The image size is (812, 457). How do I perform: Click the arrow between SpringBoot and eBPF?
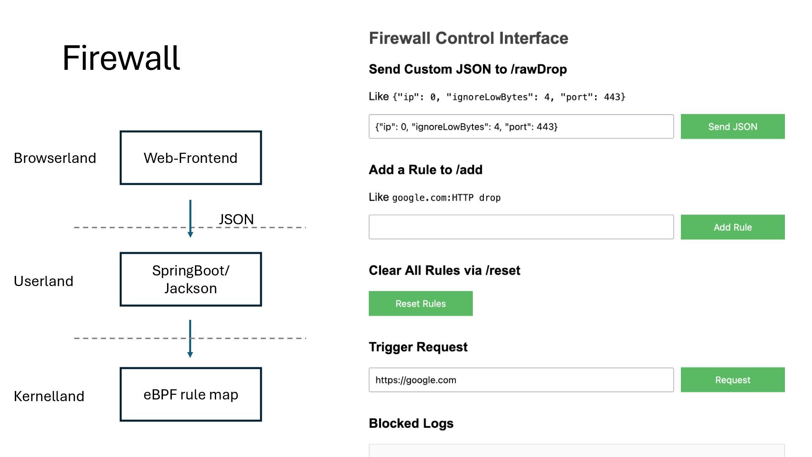[x=190, y=339]
